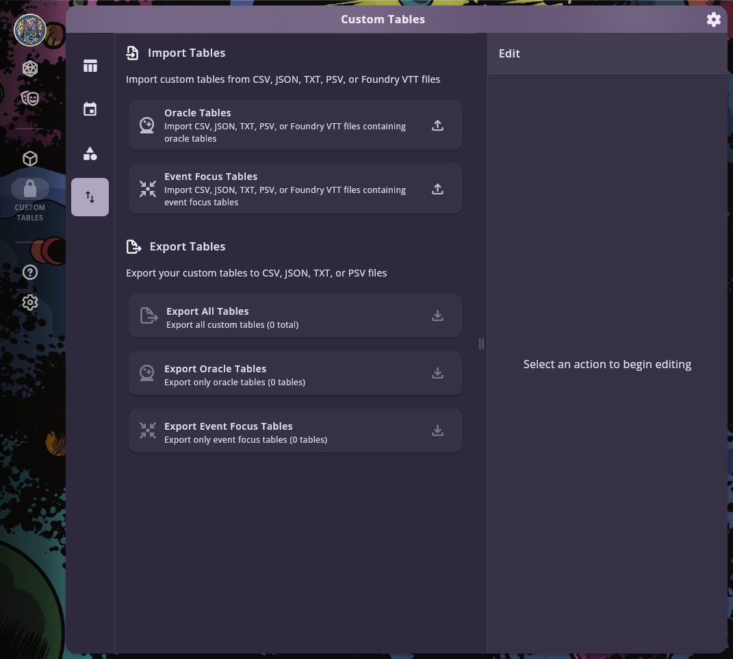This screenshot has height=659, width=733.
Task: Open the gear settings icon in left sidebar
Action: pyautogui.click(x=30, y=302)
